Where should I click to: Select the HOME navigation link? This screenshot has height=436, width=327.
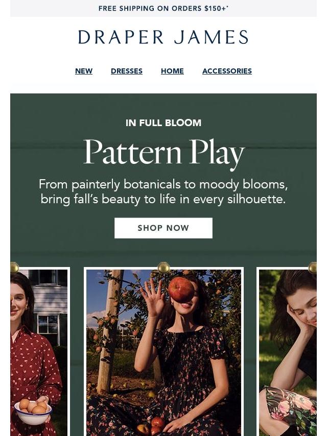coord(172,71)
